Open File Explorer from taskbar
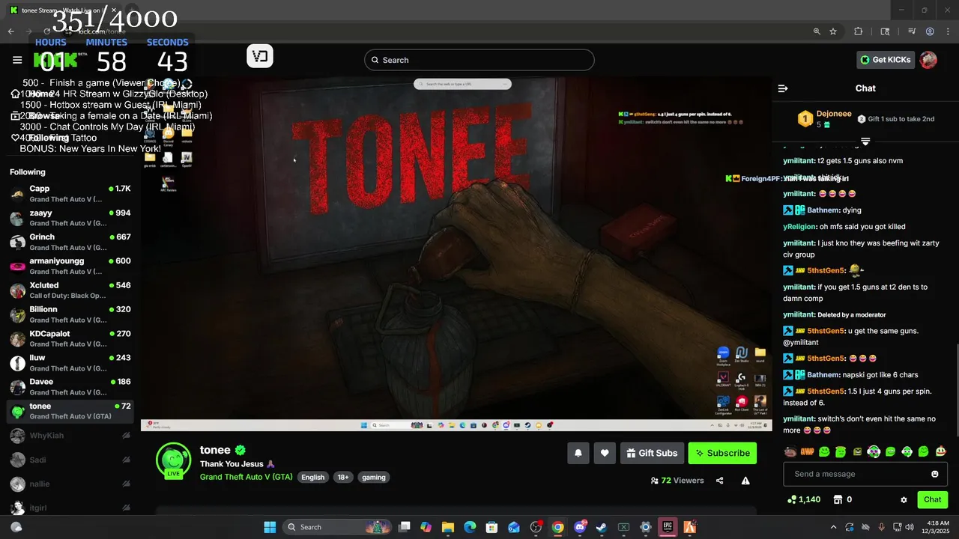The image size is (959, 539). tap(447, 527)
